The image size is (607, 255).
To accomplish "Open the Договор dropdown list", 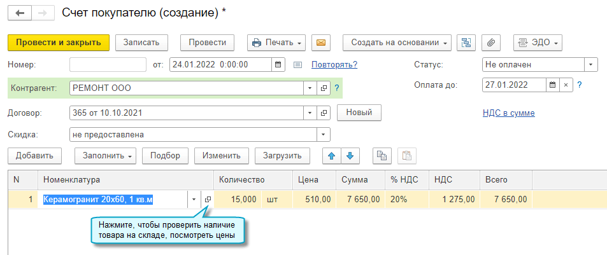I will coord(310,113).
